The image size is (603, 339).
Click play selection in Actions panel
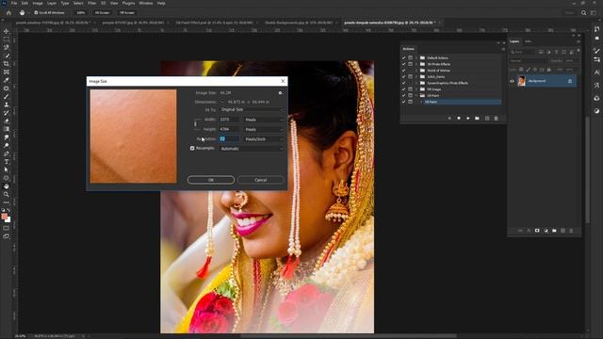pyautogui.click(x=468, y=119)
